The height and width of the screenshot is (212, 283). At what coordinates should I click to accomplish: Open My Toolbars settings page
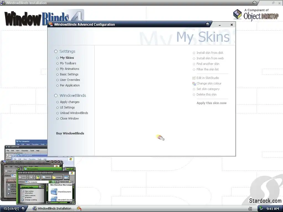point(68,63)
